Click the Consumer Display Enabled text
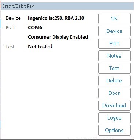This screenshot has width=137, height=140. [x=58, y=37]
